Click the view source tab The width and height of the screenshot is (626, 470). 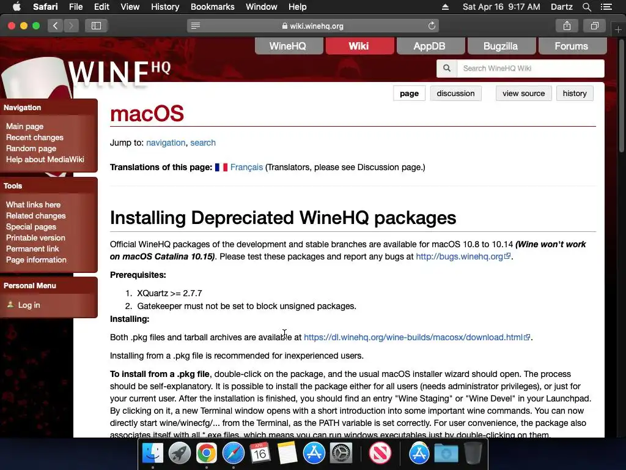(523, 94)
